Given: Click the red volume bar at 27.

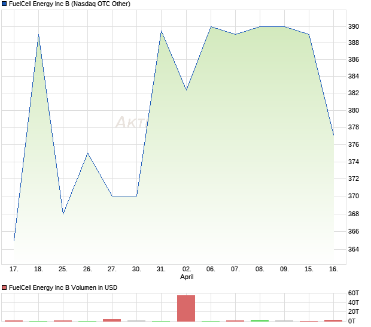Looking at the screenshot, I should (112, 320).
